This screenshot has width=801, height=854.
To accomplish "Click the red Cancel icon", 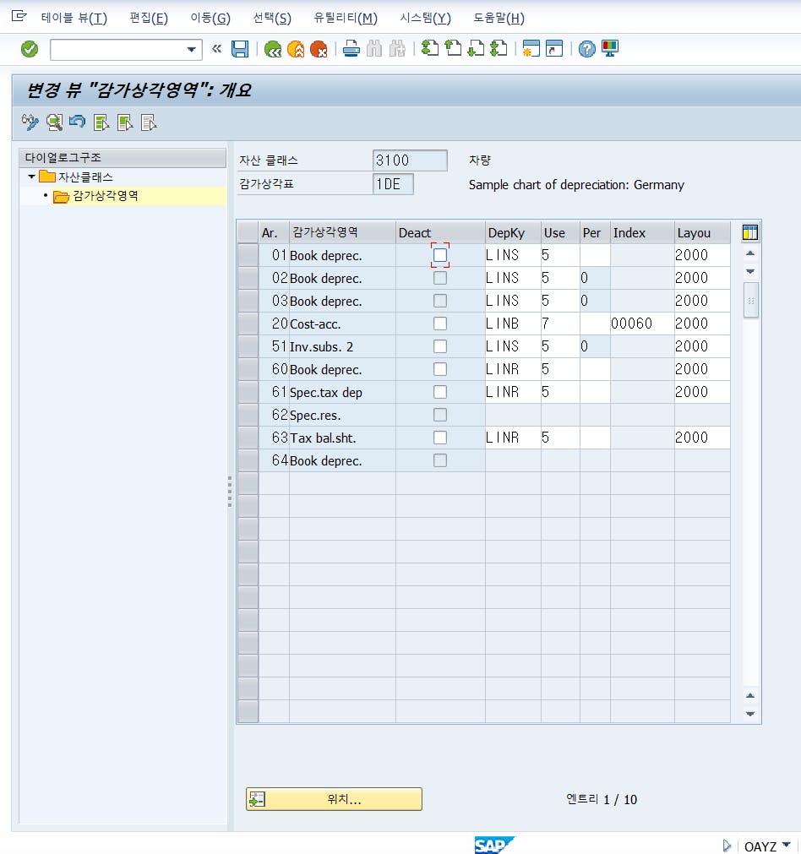I will pyautogui.click(x=319, y=49).
